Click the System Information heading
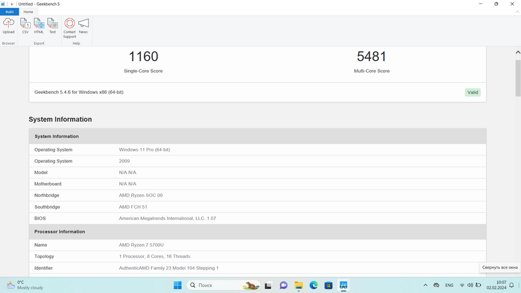The width and height of the screenshot is (521, 293). click(60, 119)
